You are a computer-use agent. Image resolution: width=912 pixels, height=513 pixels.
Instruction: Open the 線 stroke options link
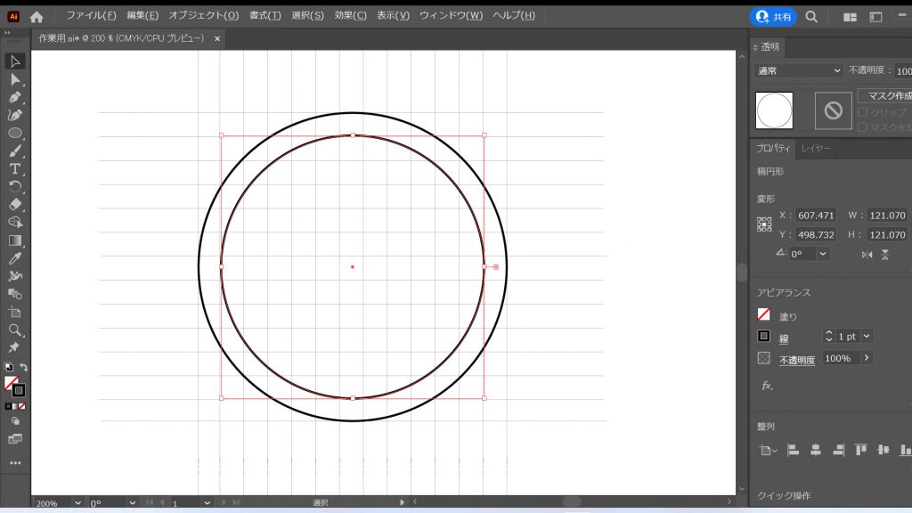click(x=784, y=338)
